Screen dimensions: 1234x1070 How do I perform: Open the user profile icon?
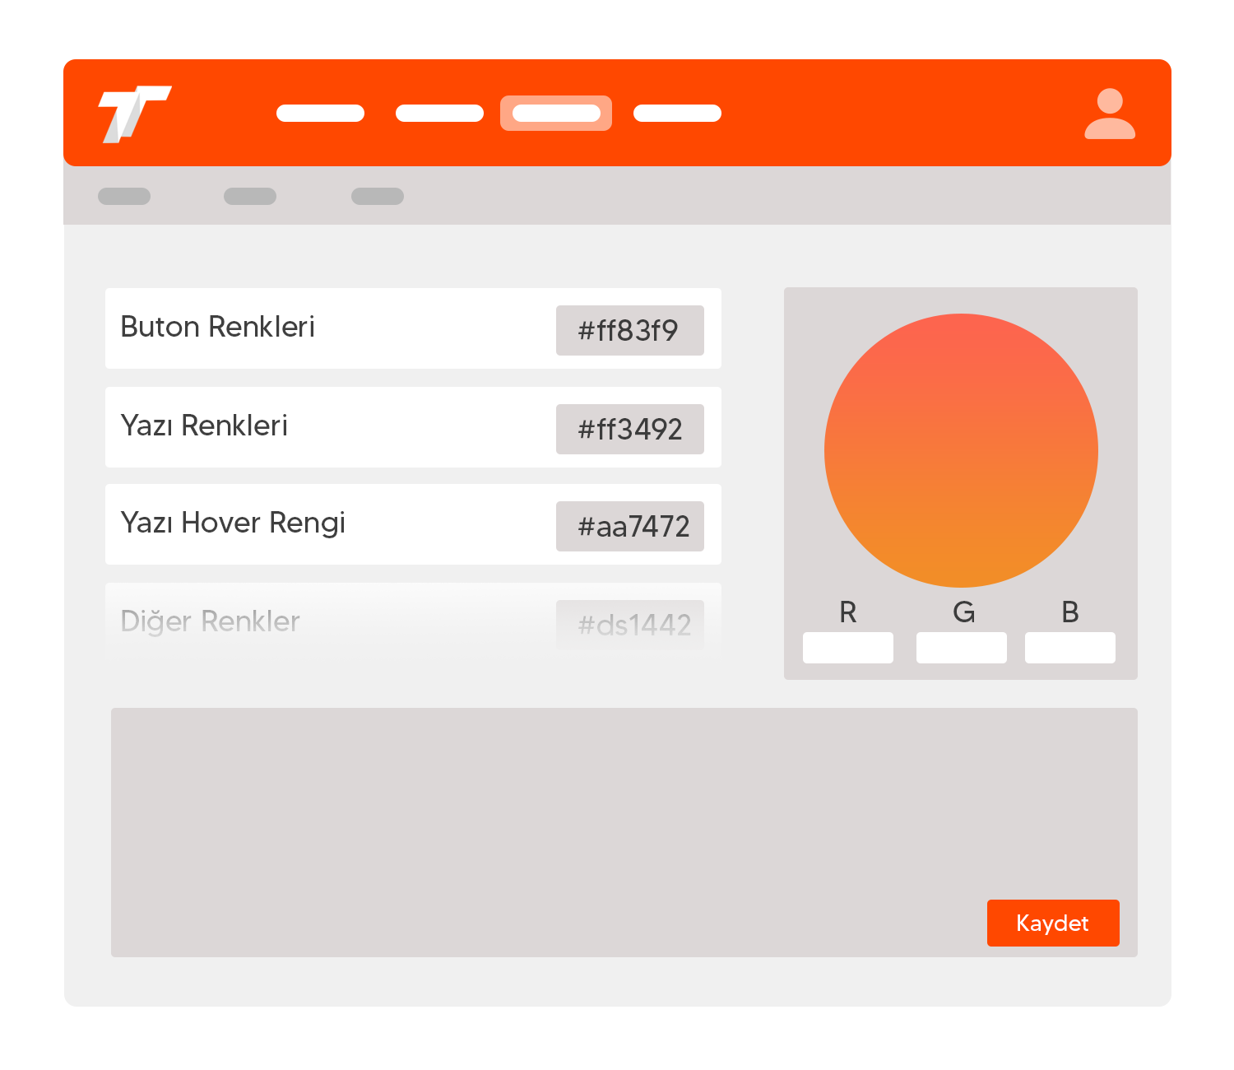coord(1109,114)
